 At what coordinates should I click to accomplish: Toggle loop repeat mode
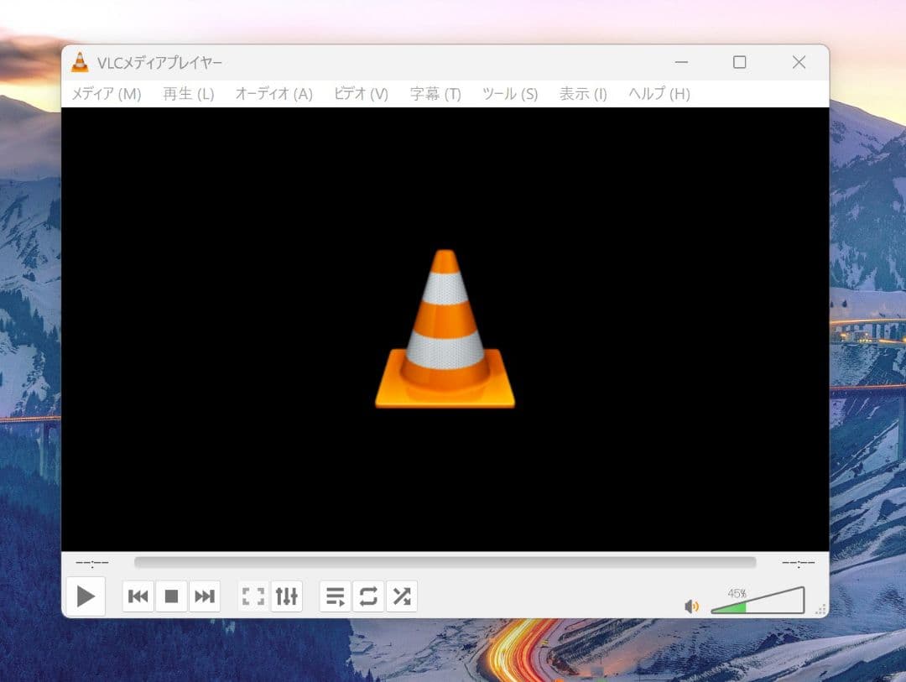(x=368, y=596)
